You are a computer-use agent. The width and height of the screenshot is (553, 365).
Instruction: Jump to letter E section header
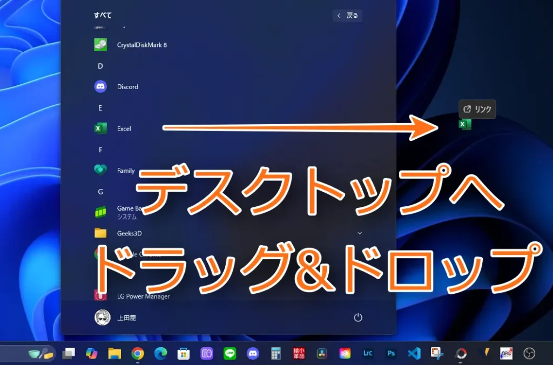point(100,108)
